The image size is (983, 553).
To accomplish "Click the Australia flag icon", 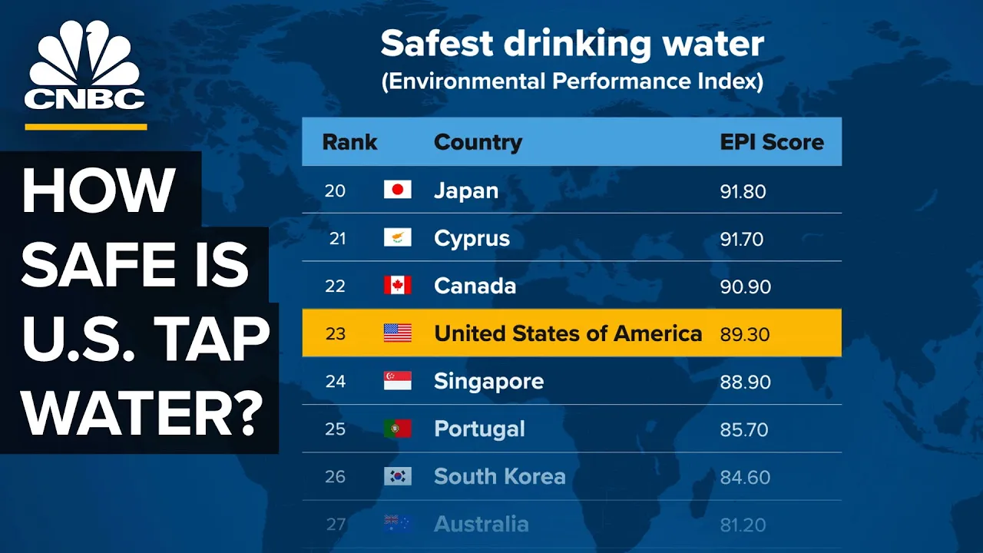I will point(397,524).
